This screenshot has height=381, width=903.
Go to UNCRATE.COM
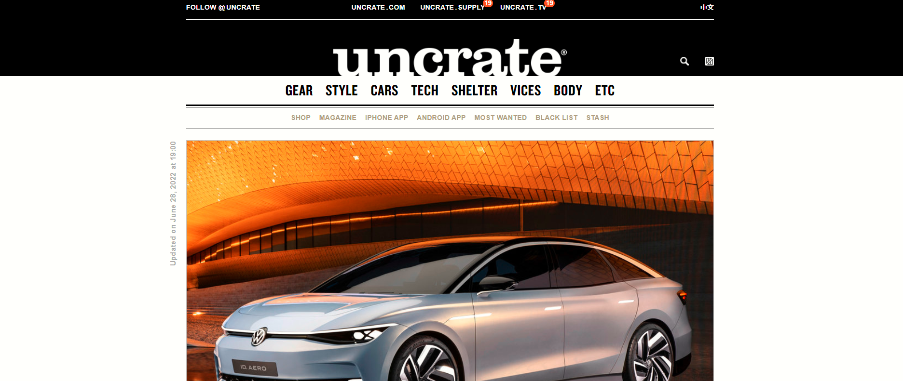tap(378, 7)
